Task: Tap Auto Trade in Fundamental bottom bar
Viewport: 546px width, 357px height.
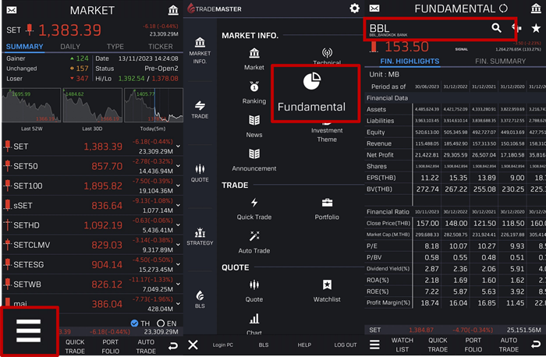Action: click(509, 345)
